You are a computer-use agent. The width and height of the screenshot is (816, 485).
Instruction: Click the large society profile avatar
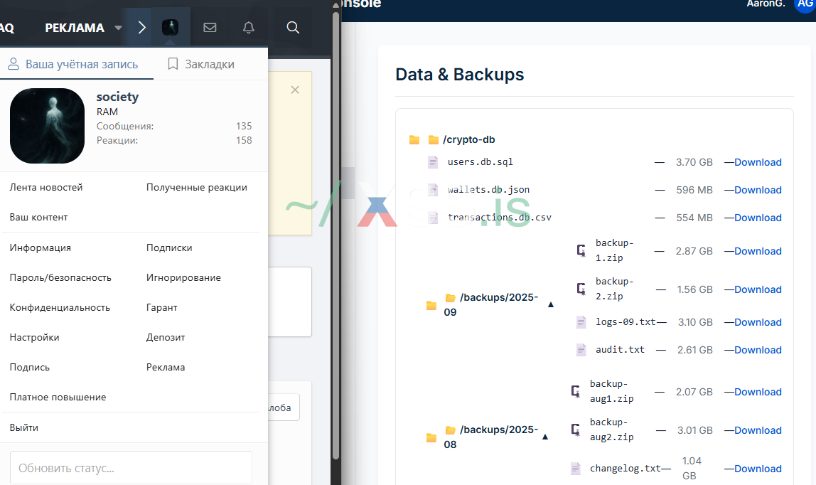click(x=47, y=126)
